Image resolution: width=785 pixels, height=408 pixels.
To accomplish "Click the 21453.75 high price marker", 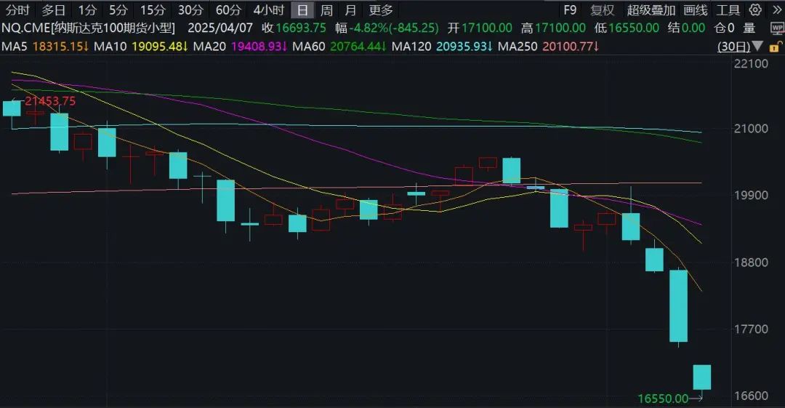I will (x=50, y=101).
